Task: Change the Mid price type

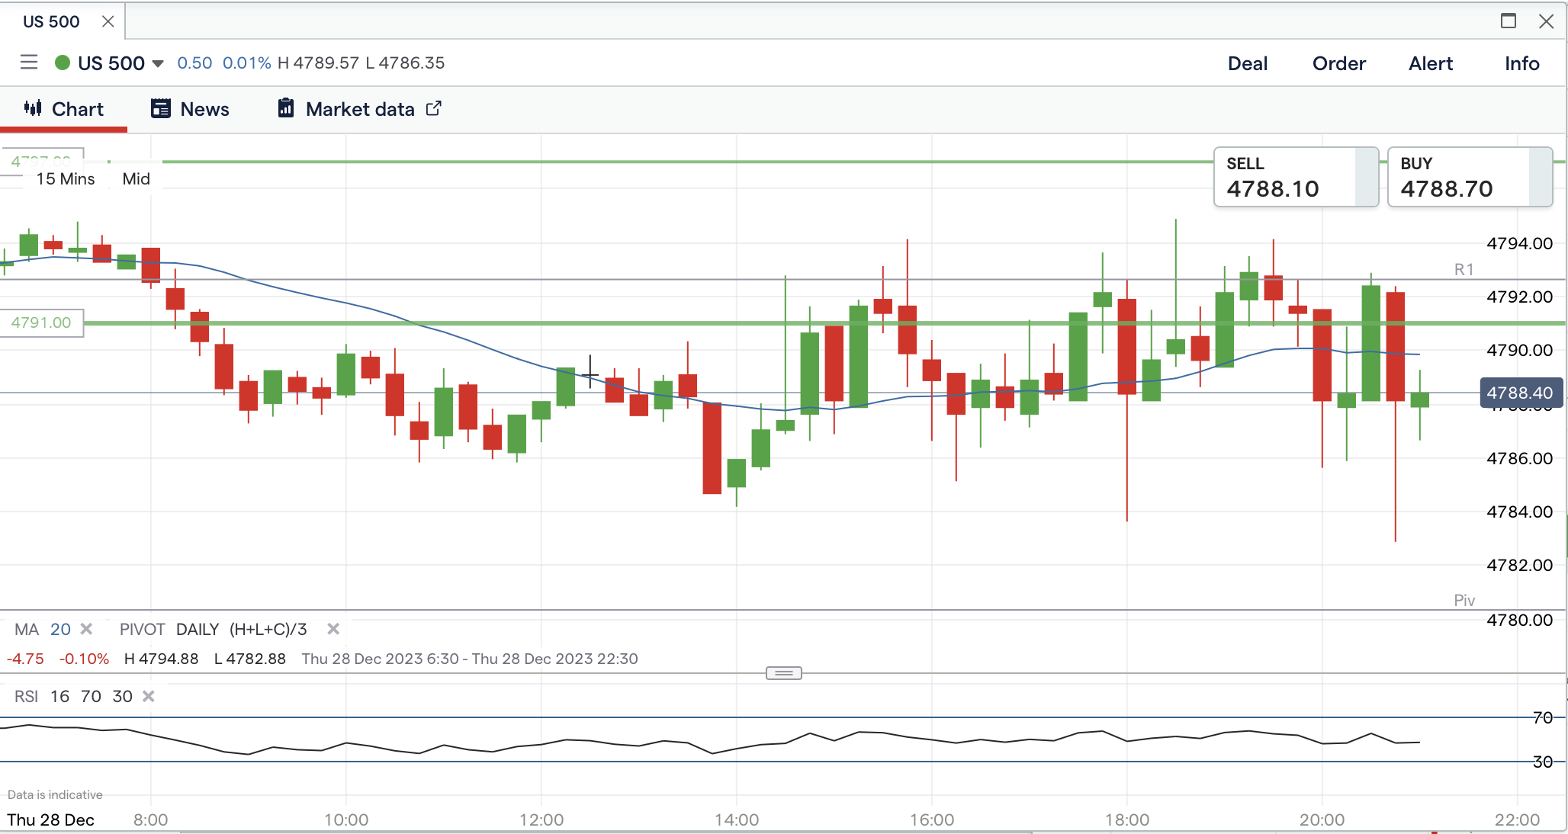Action: point(137,179)
